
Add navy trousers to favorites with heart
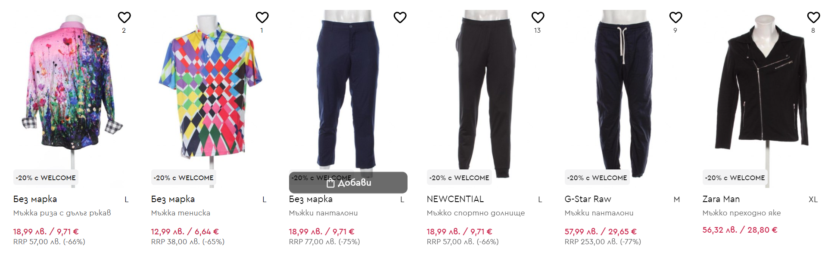coord(400,18)
